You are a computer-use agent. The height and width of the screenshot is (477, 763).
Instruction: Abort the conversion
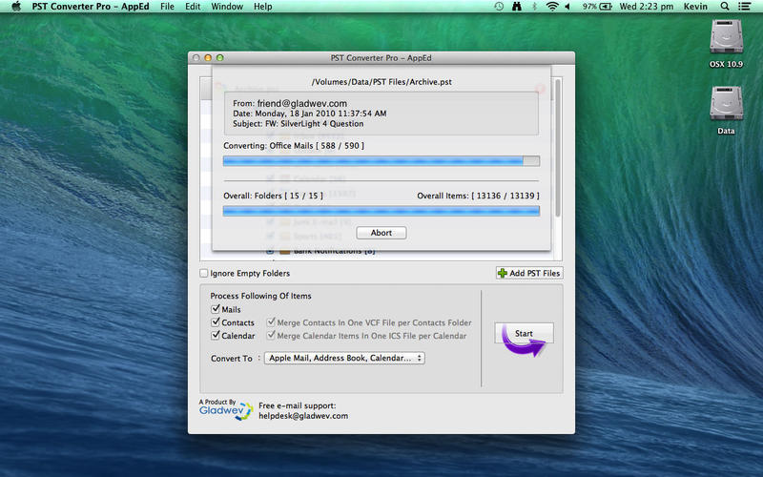point(381,233)
